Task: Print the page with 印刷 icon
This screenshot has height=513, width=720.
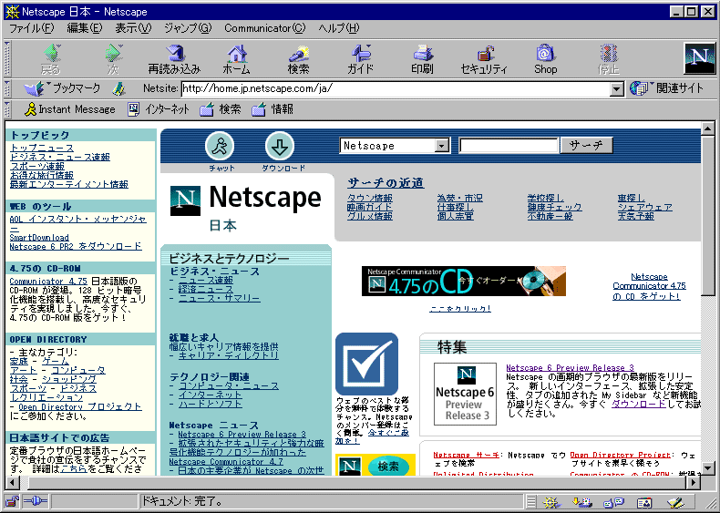Action: pos(423,59)
